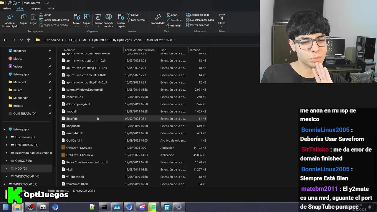Click the Pegar ribbon button
Image resolution: width=377 pixels, height=212 pixels.
pos(33,19)
